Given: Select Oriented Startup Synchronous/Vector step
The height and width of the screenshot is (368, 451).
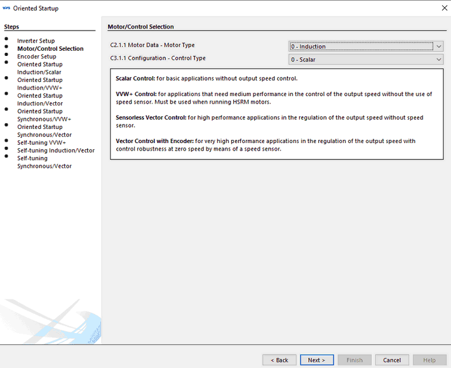Looking at the screenshot, I should (44, 131).
